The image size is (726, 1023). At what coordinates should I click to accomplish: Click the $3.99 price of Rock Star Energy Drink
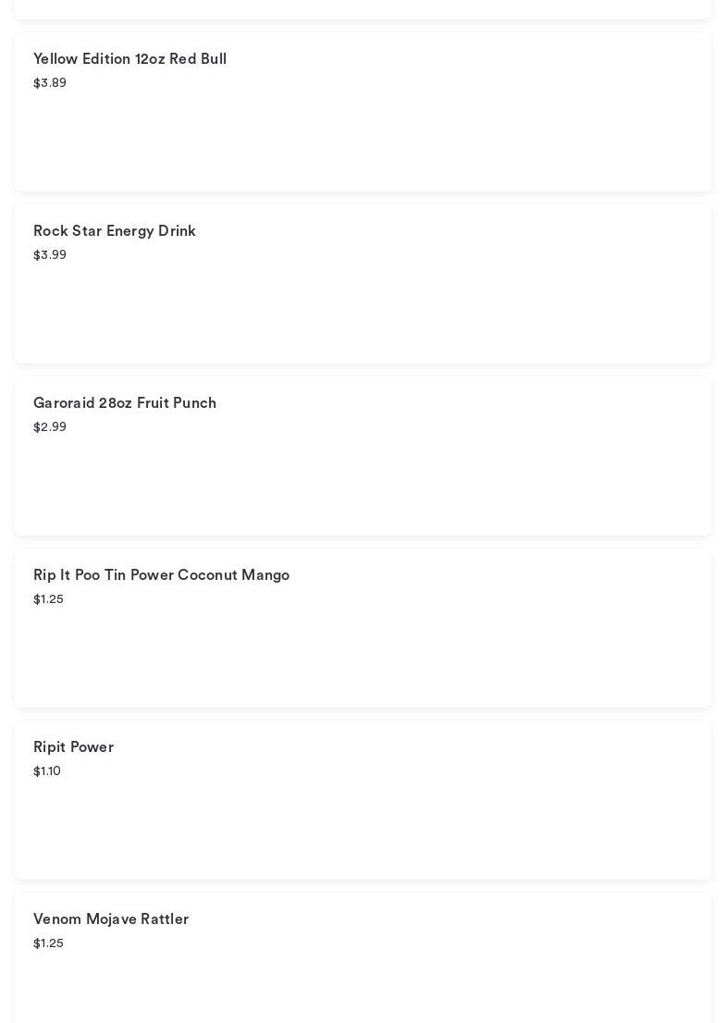tap(50, 255)
